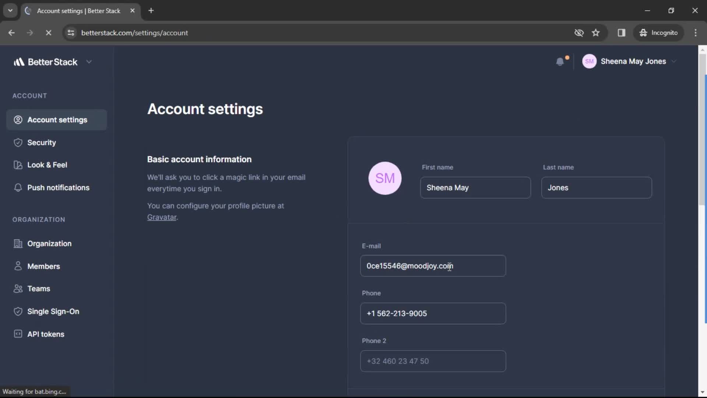Stop loading the page

[48, 33]
